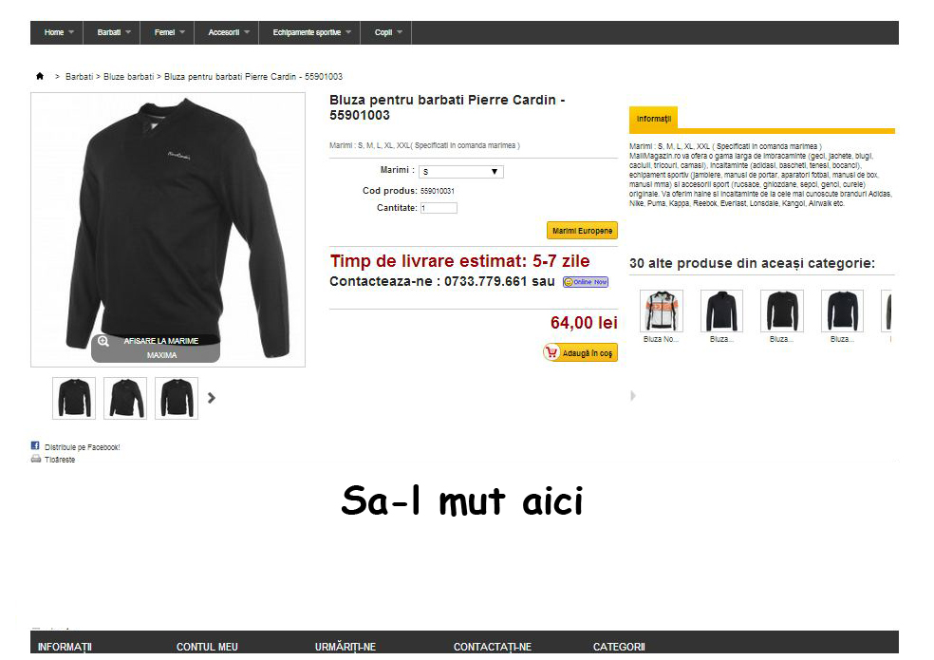
Task: Open the Bluza No... related product thumbnail
Action: [x=662, y=311]
